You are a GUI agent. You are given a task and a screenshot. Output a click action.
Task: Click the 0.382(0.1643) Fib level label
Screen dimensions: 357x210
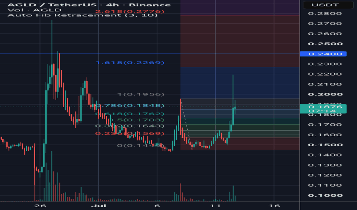pyautogui.click(x=130, y=126)
